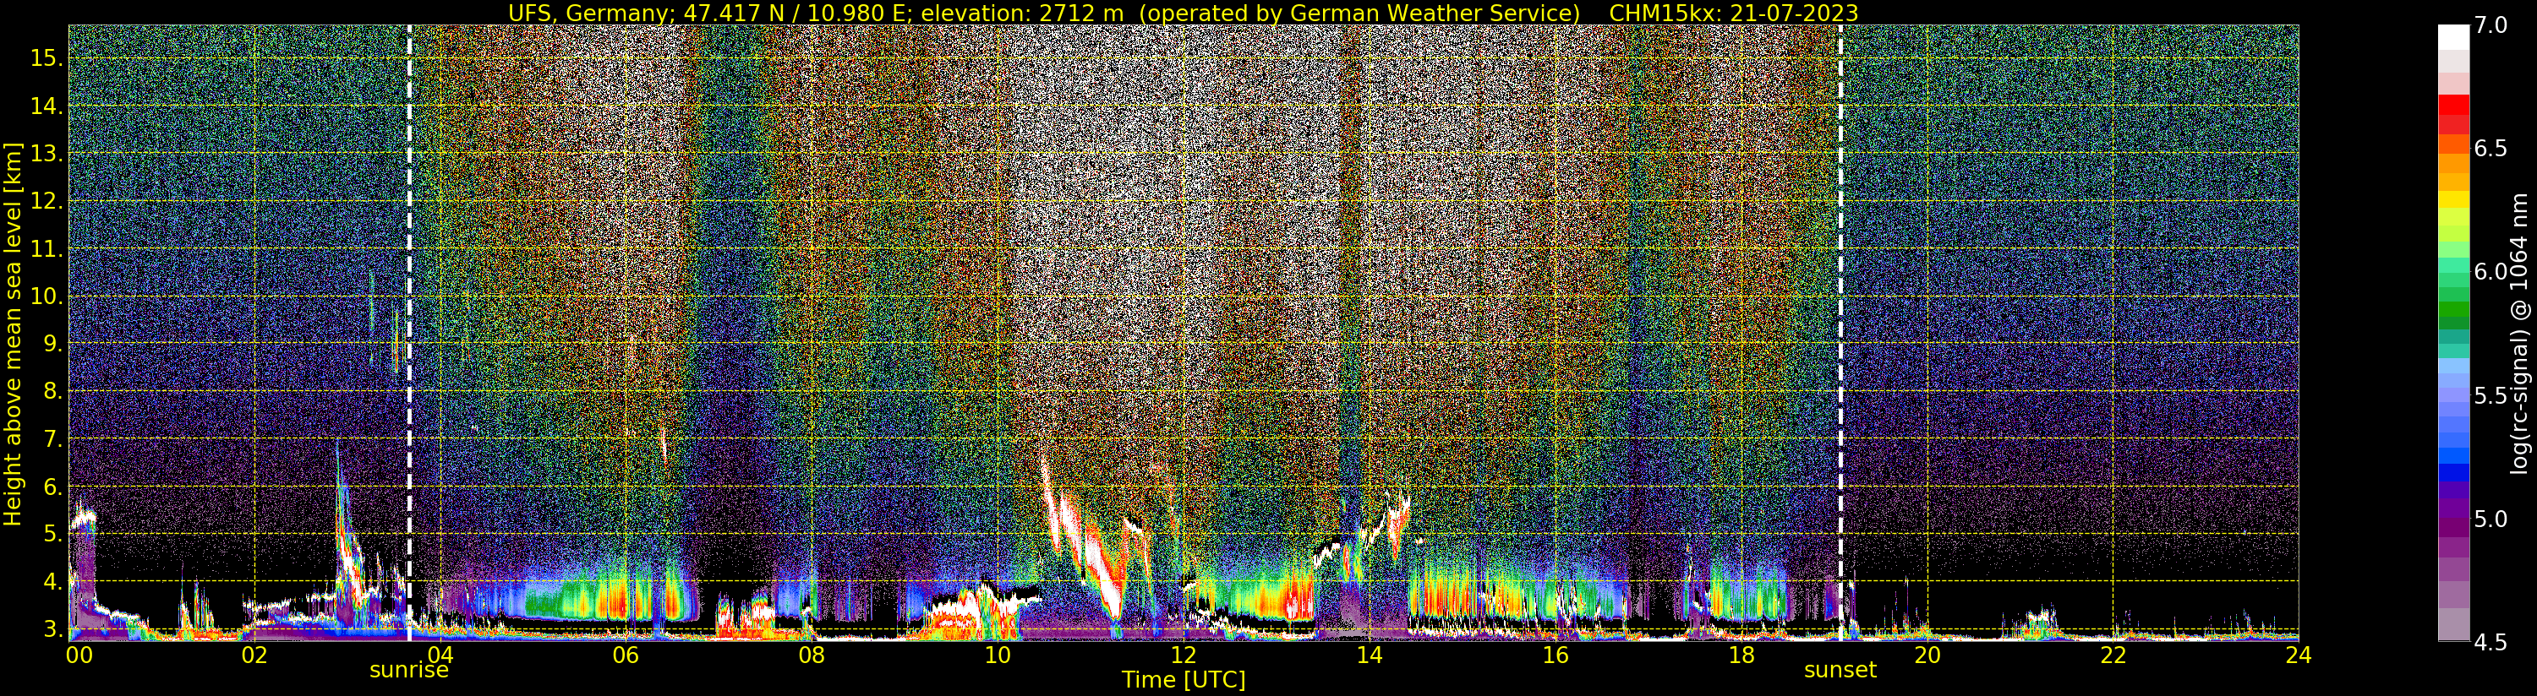
Task: Click the "06" time axis tick label
Action: click(x=626, y=655)
